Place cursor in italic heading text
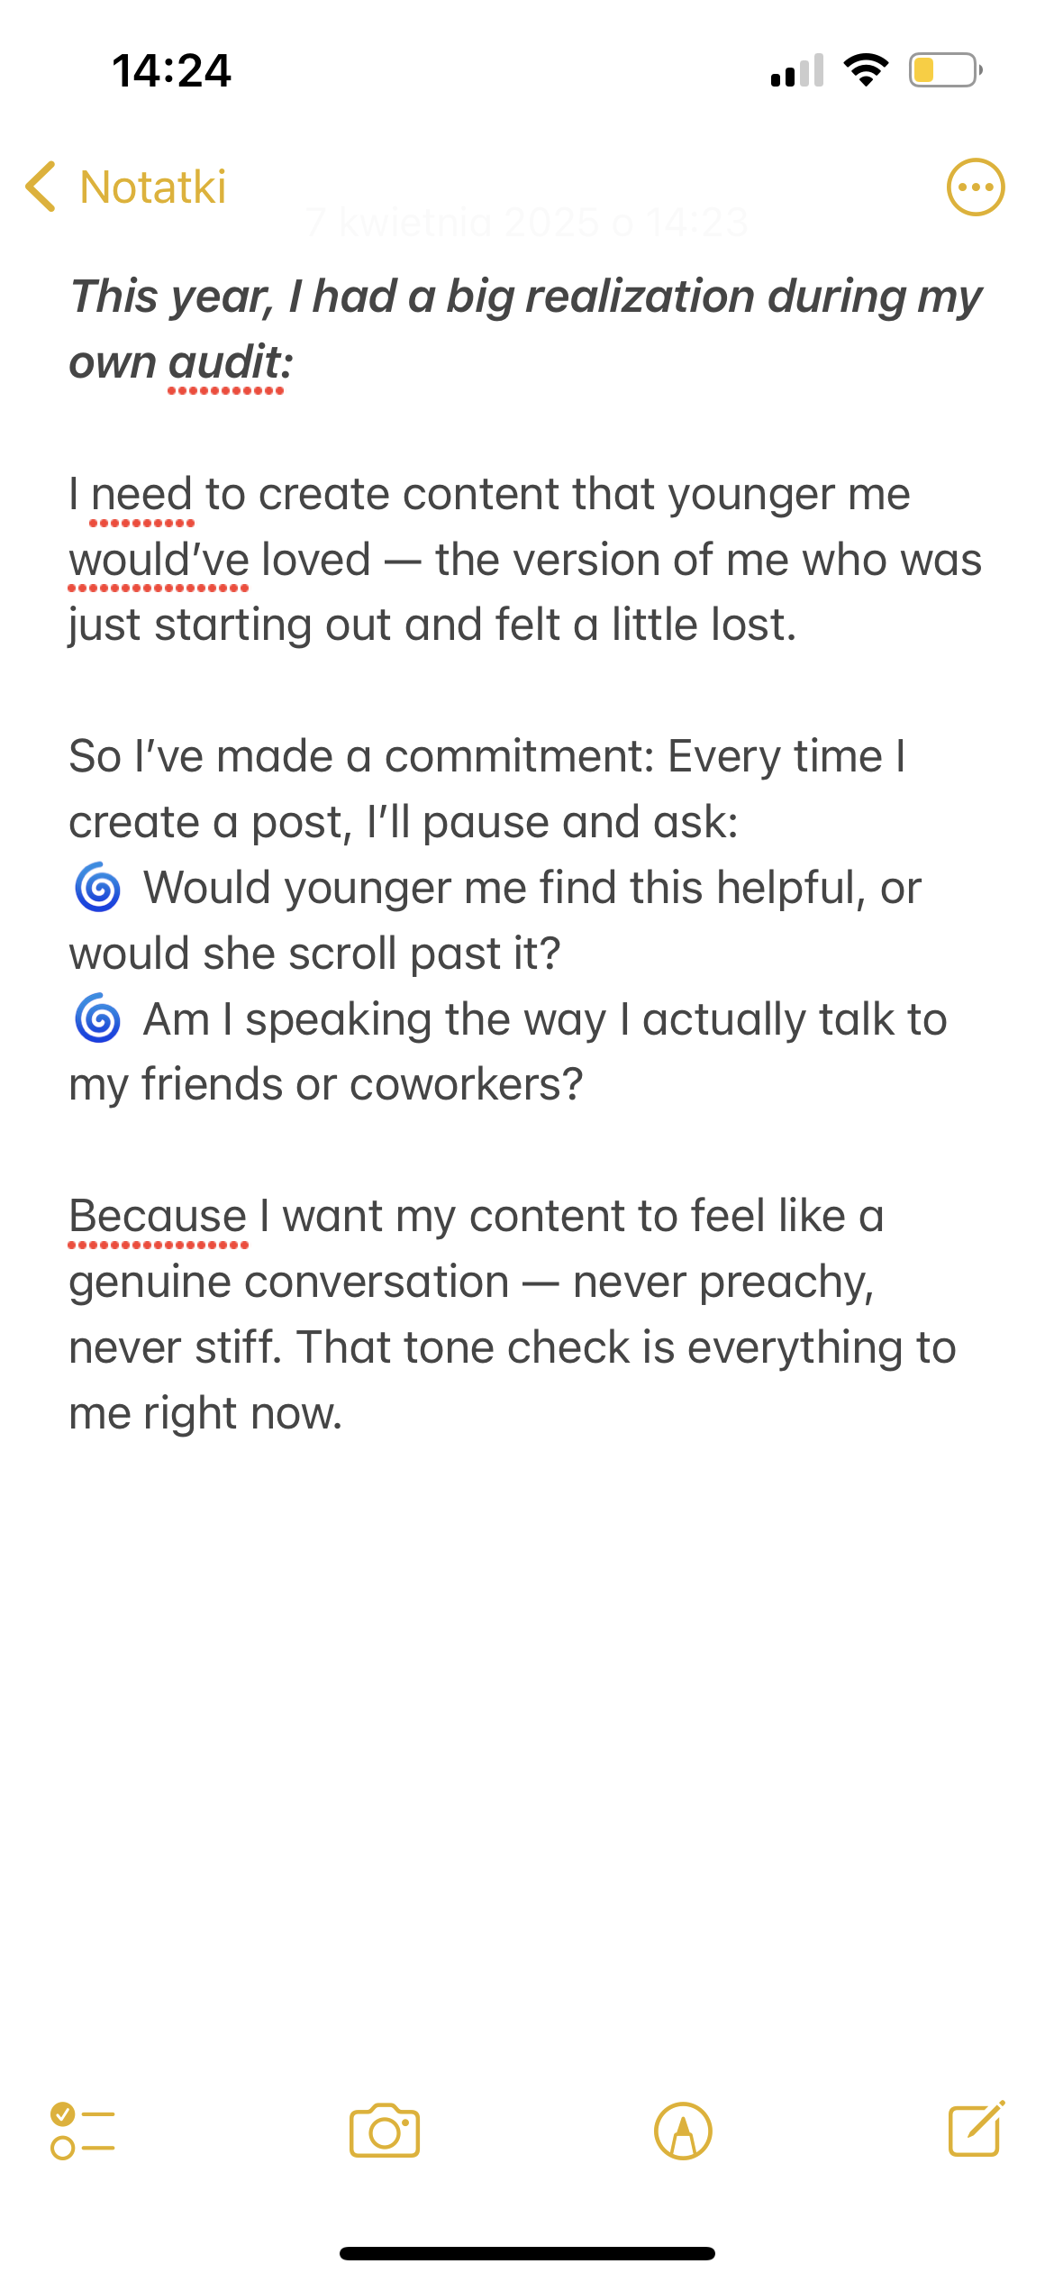This screenshot has width=1054, height=2282. 526,329
